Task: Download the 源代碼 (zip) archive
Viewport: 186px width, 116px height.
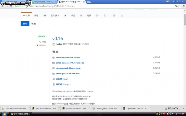Action: click(62, 79)
